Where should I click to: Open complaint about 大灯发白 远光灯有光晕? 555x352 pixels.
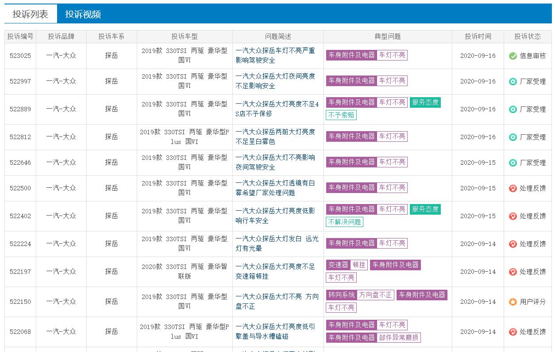coord(277,244)
